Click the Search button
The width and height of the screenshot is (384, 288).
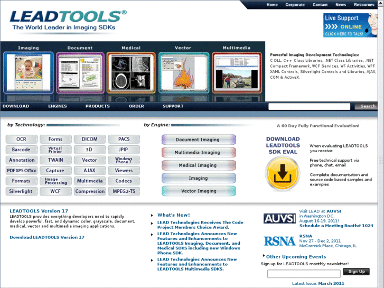[366, 106]
